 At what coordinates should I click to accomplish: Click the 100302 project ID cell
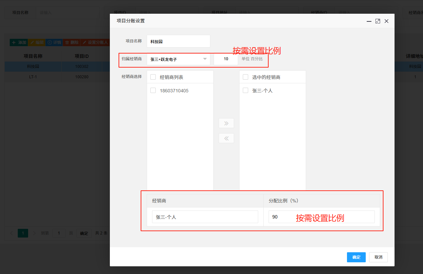pyautogui.click(x=82, y=67)
